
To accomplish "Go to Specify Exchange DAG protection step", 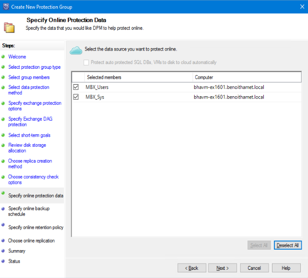I will [x=30, y=122].
